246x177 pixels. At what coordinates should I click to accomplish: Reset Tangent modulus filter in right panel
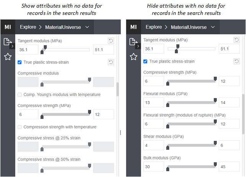[x=236, y=40]
